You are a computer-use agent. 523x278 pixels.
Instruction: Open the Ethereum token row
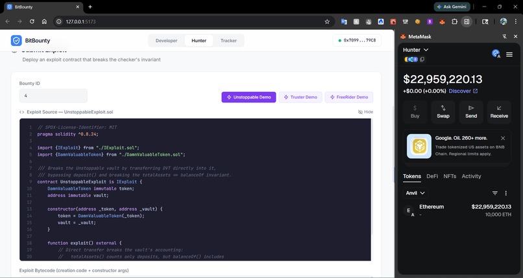(457, 211)
